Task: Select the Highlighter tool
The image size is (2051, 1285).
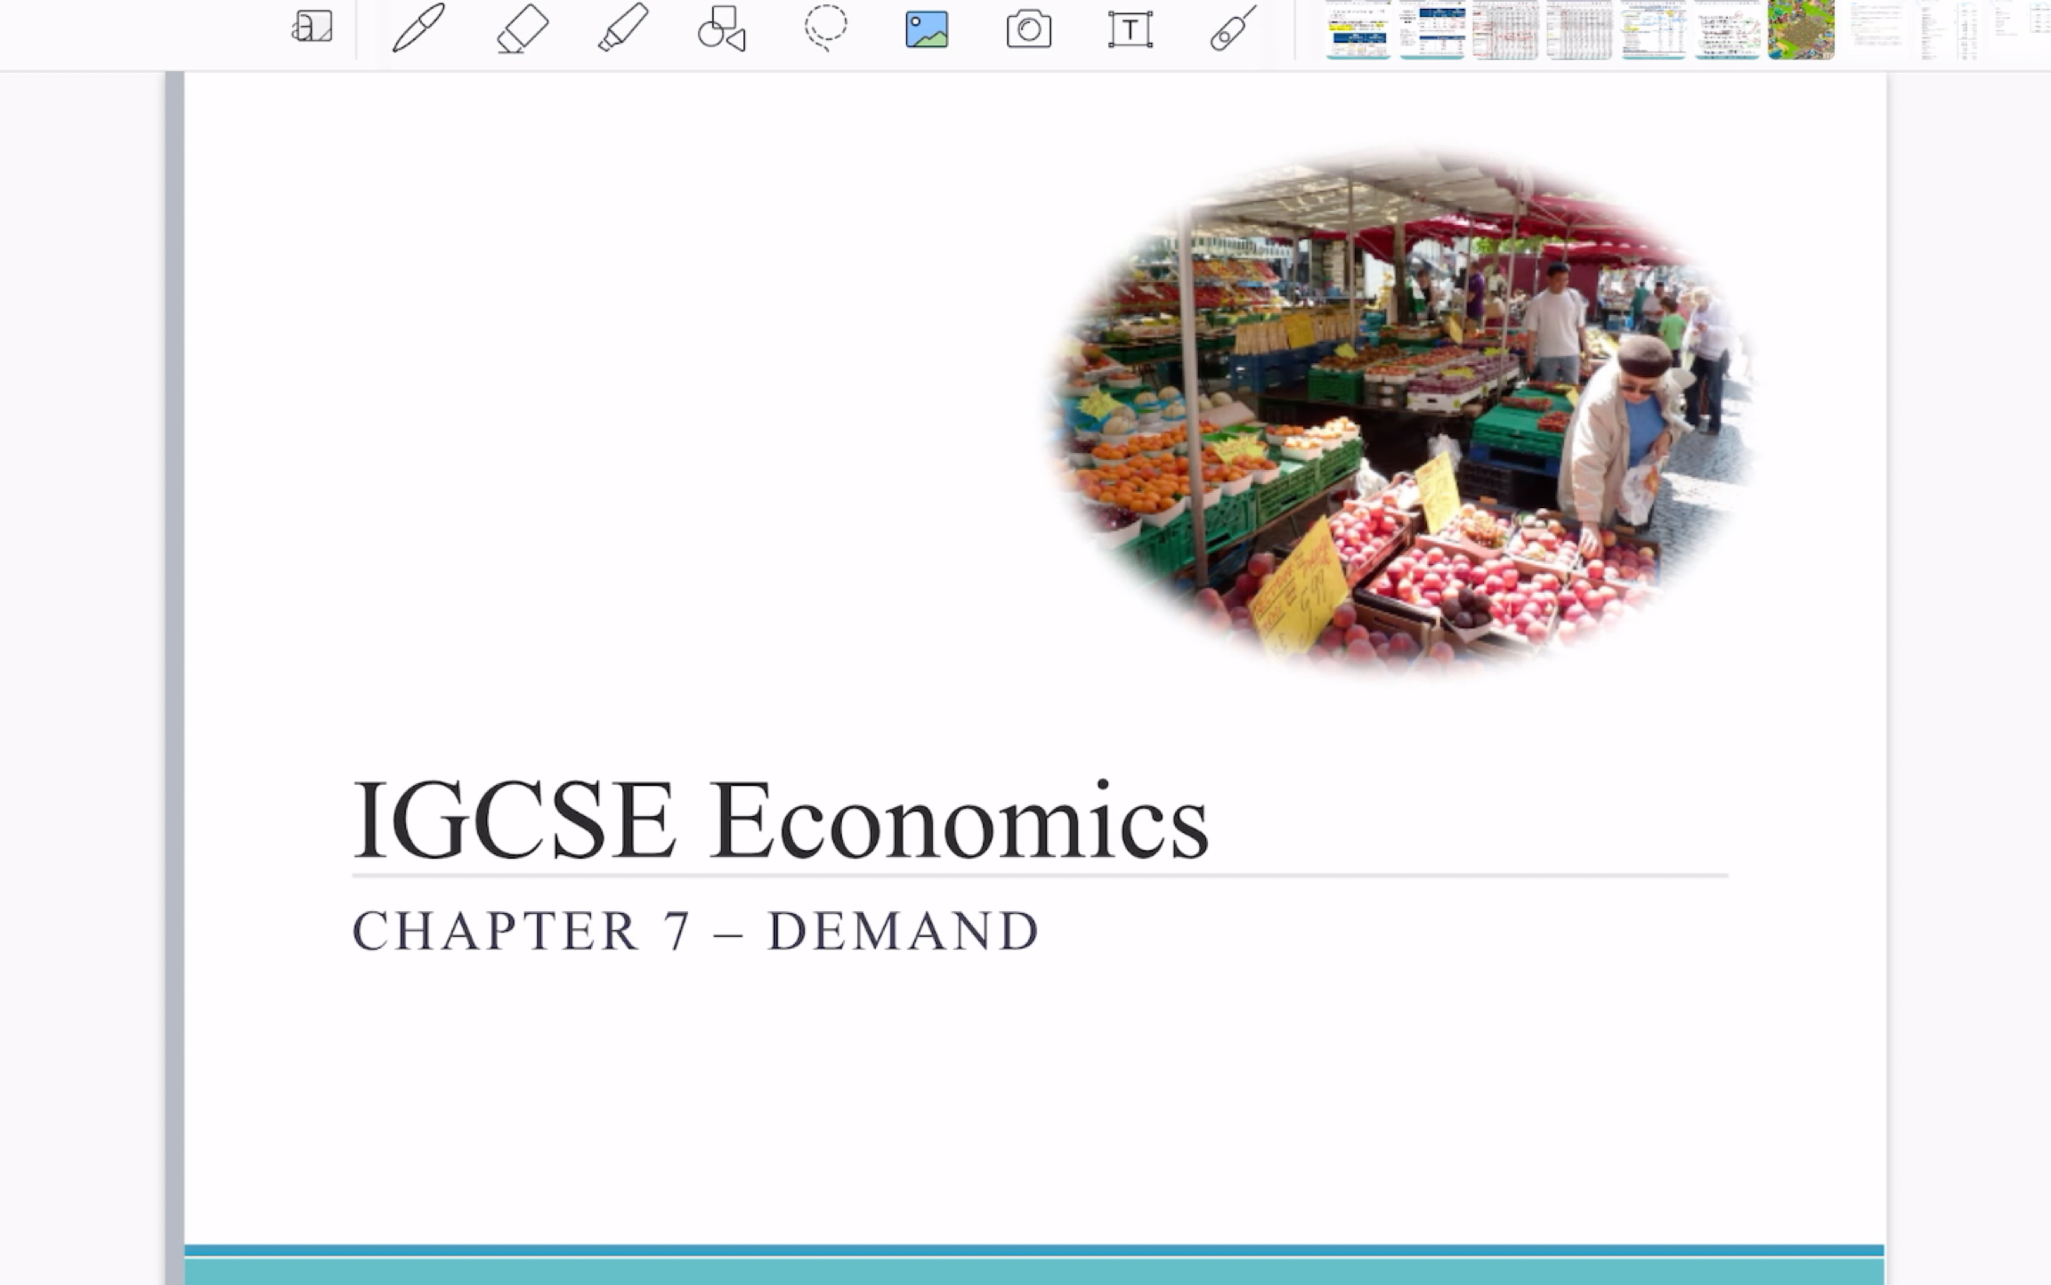Action: (623, 28)
